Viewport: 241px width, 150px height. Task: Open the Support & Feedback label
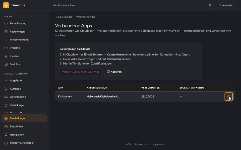[22, 143]
